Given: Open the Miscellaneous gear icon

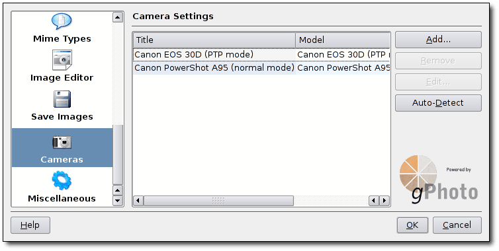Looking at the screenshot, I should 62,180.
